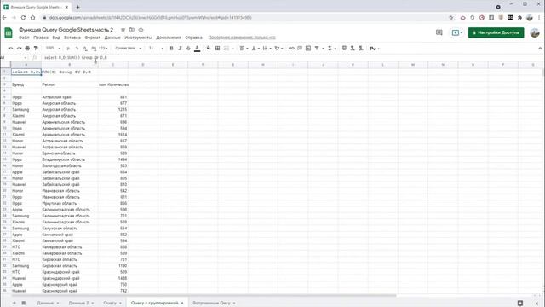Open last edit history link
Image resolution: width=545 pixels, height=307 pixels.
[242, 38]
